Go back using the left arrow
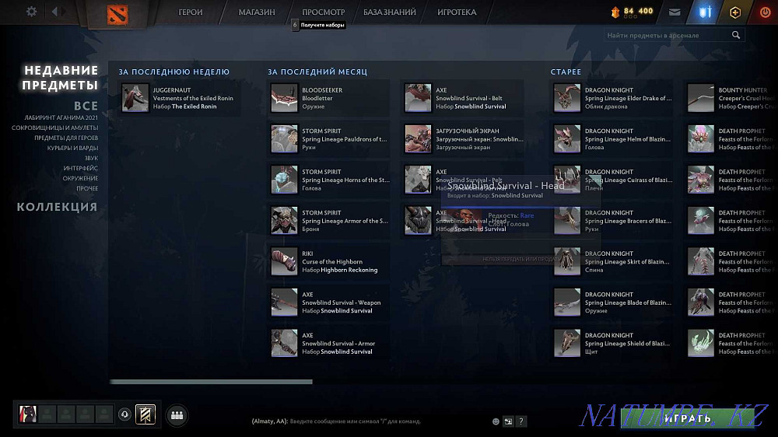 55,12
